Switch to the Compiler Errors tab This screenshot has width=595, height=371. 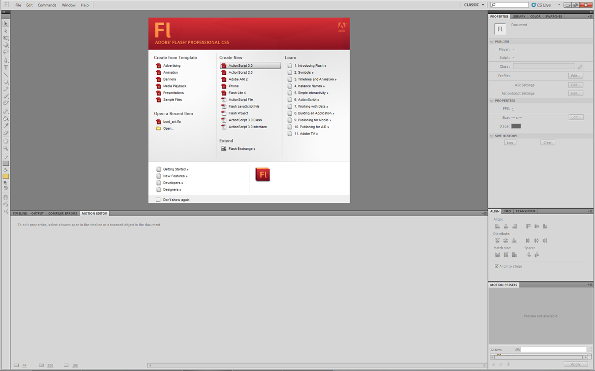[x=62, y=213]
